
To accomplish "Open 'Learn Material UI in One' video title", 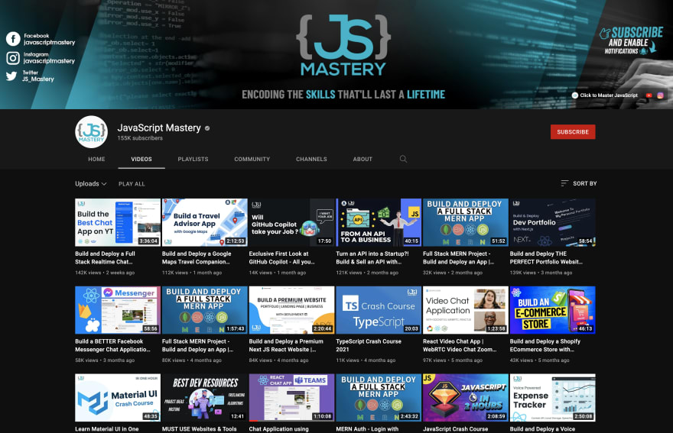I will [107, 428].
